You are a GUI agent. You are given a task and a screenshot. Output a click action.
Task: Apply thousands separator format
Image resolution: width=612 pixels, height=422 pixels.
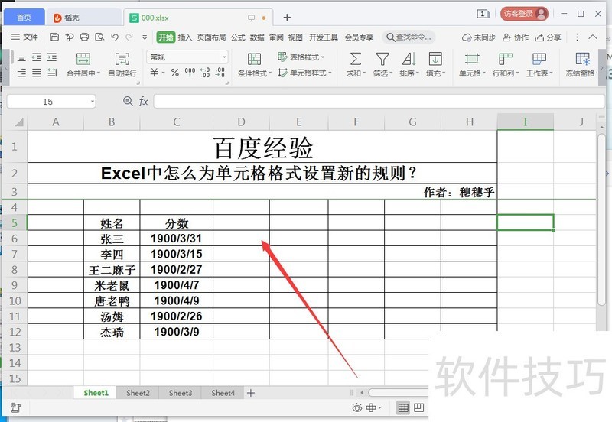[190, 72]
